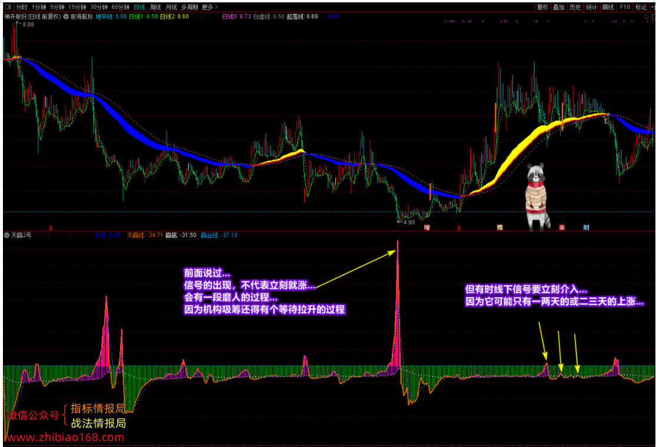This screenshot has width=656, height=447.
Task: Select the 60分钟 period tab
Action: 120,7
